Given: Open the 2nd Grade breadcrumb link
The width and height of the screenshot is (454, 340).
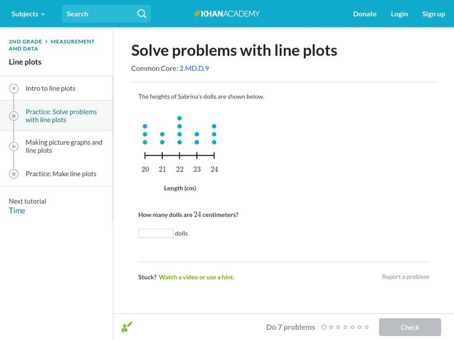Looking at the screenshot, I should (25, 41).
